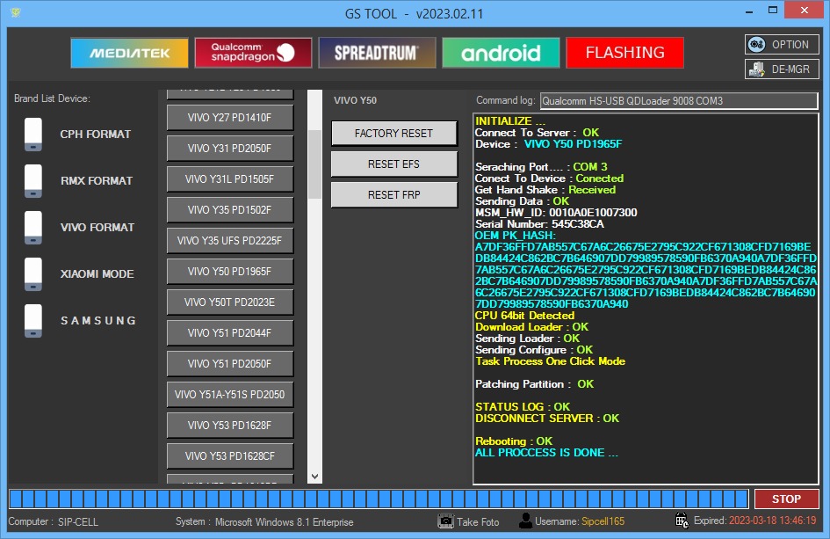
Task: Click the Take Foto camera icon
Action: (x=445, y=521)
